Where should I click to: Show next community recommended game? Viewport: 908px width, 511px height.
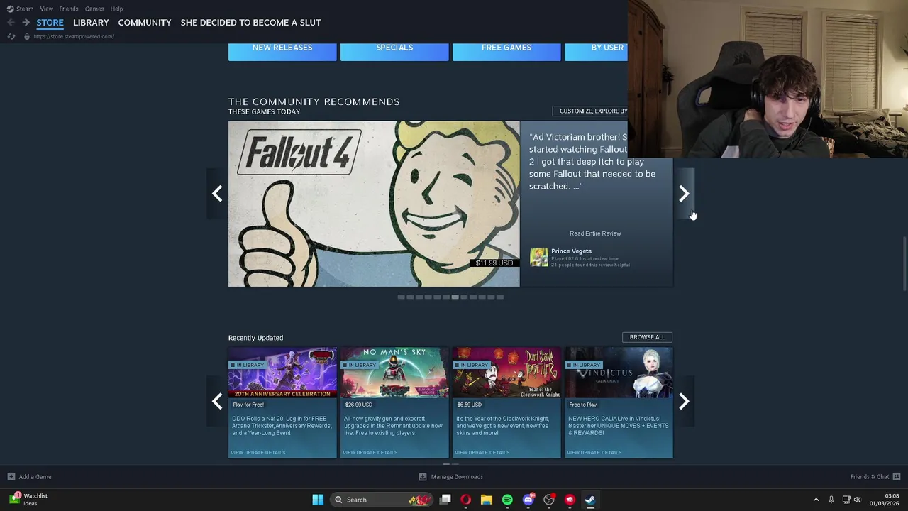pyautogui.click(x=684, y=194)
